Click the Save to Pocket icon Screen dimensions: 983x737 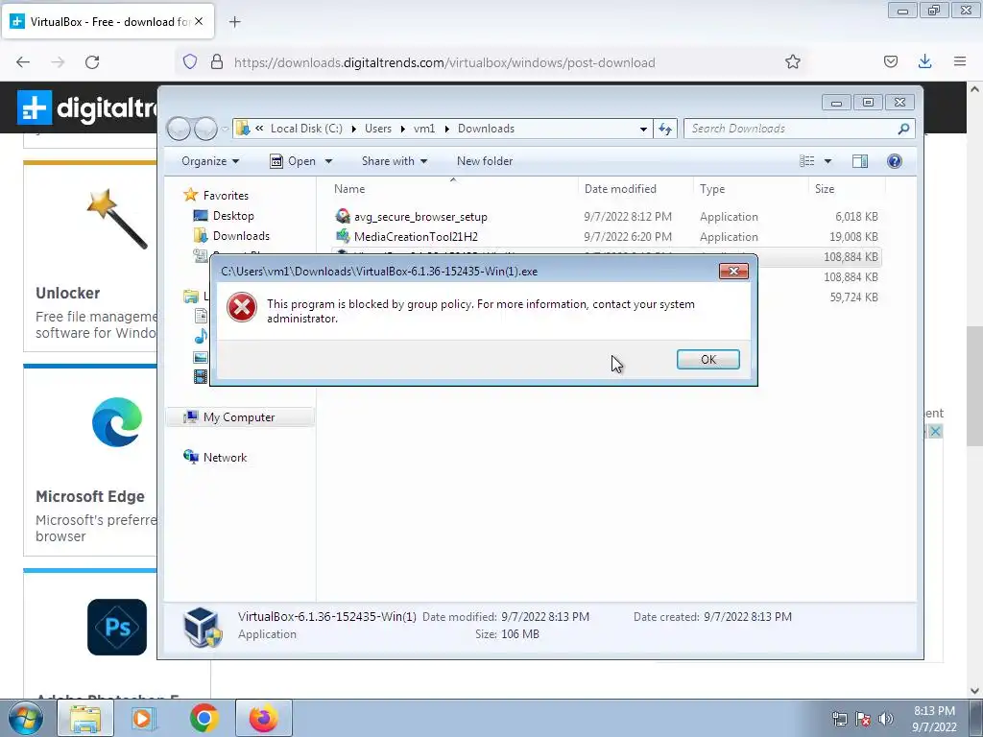tap(890, 61)
